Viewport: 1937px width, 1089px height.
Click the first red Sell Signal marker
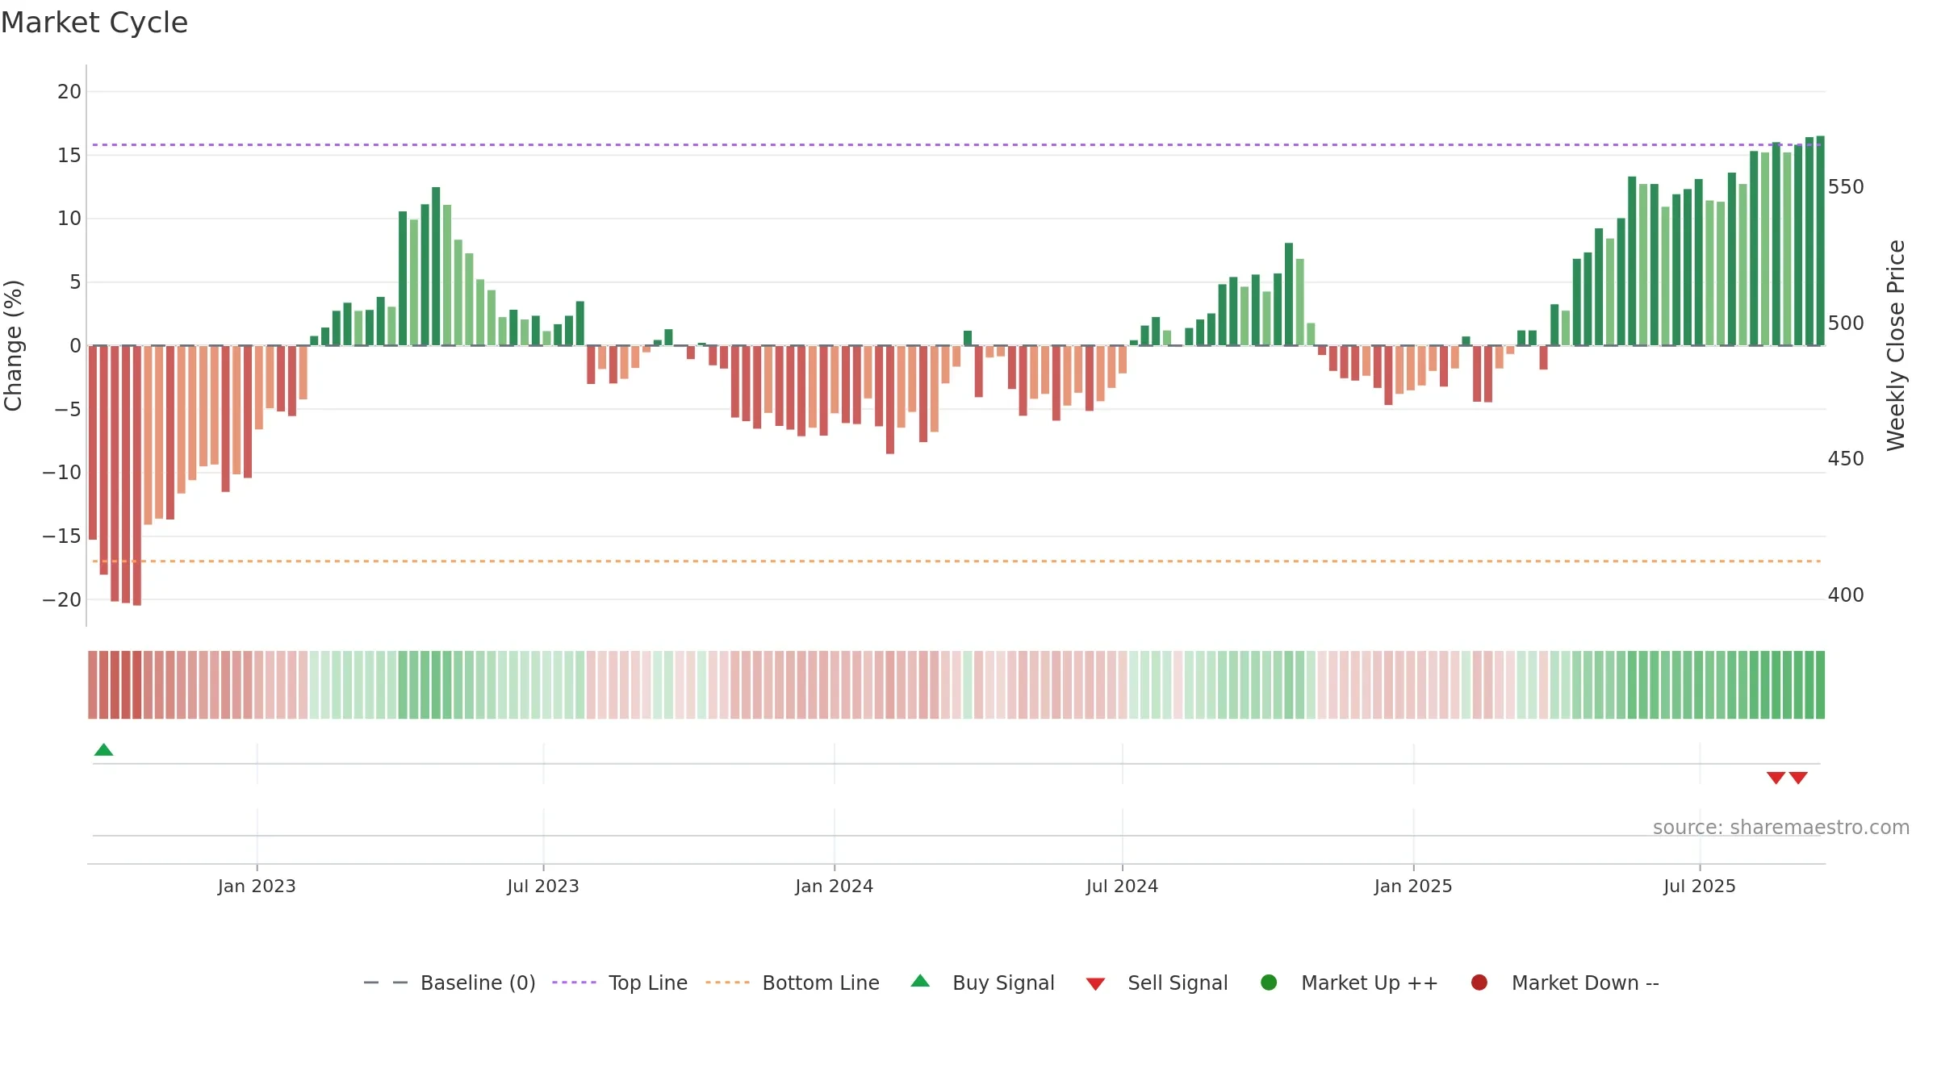click(1776, 778)
